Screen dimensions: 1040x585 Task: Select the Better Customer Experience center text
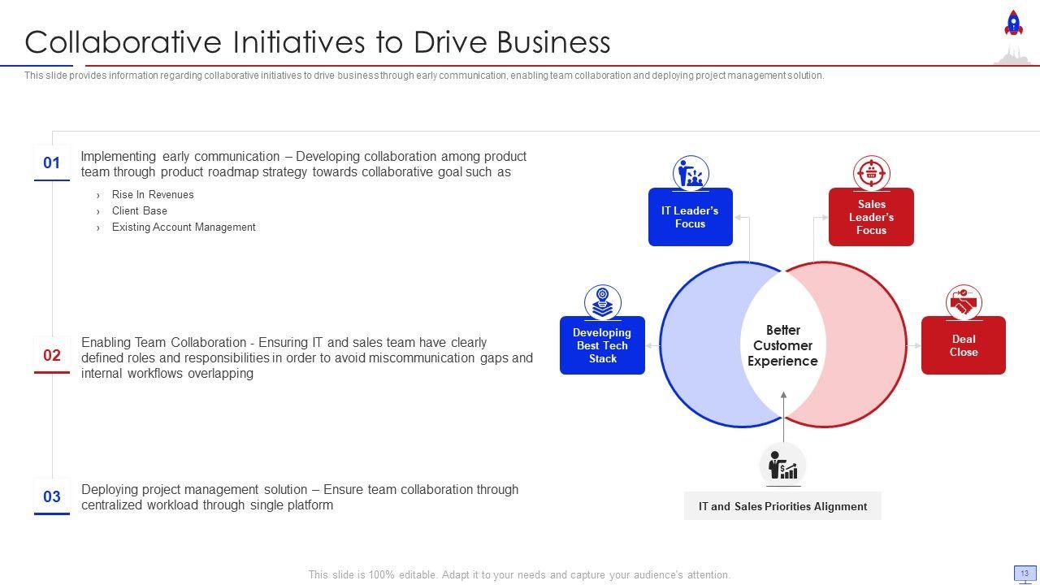(x=782, y=345)
